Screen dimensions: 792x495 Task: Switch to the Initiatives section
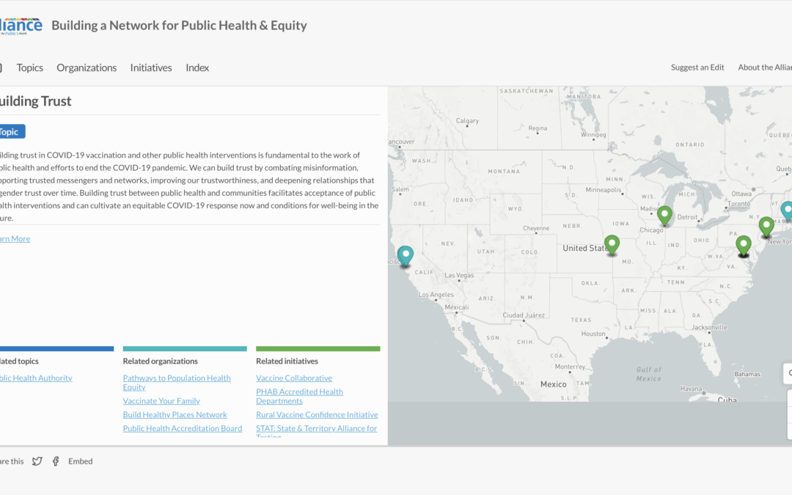pos(150,67)
